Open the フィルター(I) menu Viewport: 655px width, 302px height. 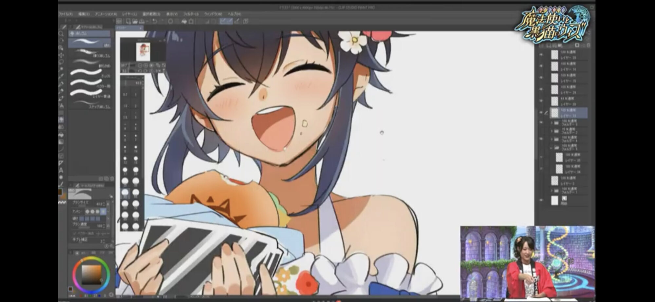tap(191, 14)
